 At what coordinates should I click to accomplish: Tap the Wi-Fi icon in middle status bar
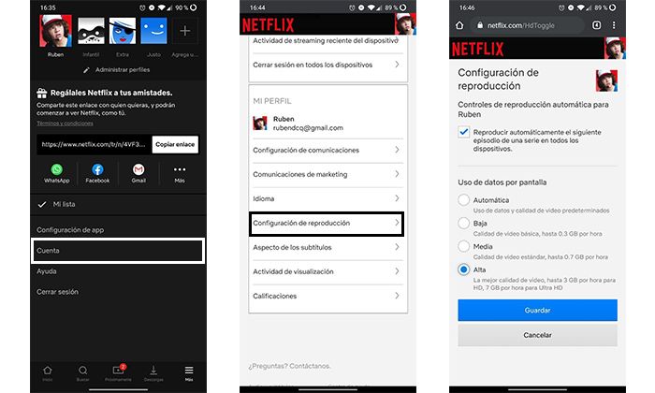click(371, 7)
